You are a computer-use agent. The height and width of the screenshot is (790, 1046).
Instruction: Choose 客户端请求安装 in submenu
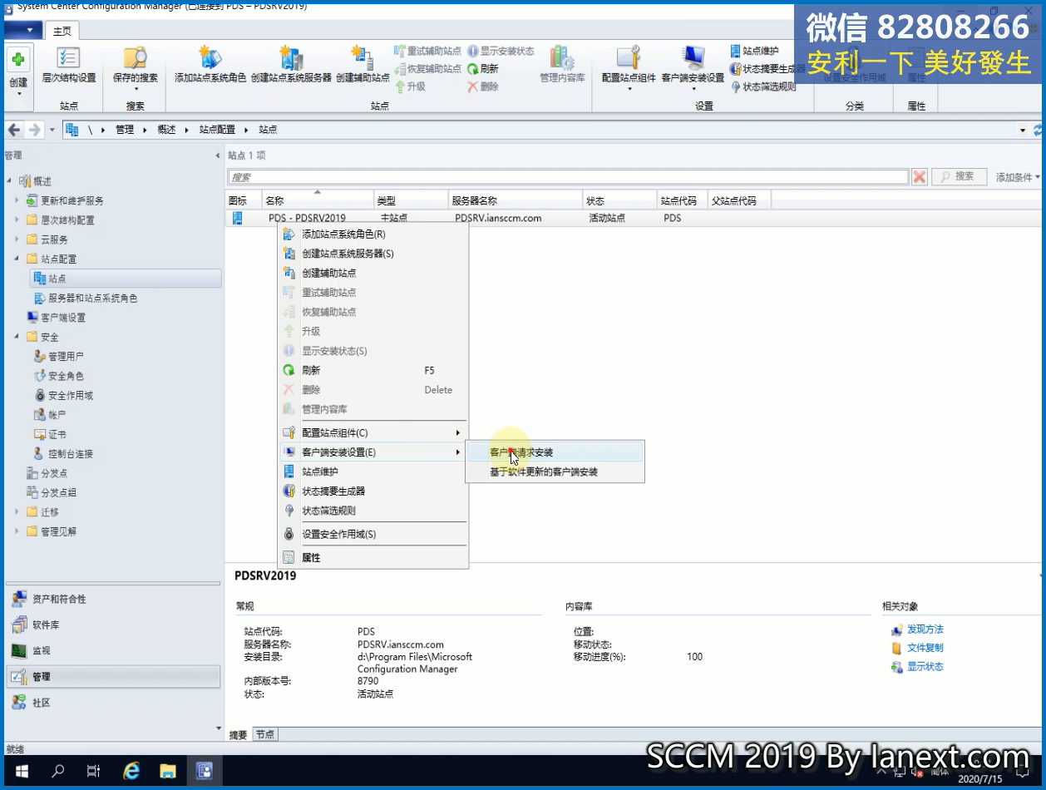[555, 452]
